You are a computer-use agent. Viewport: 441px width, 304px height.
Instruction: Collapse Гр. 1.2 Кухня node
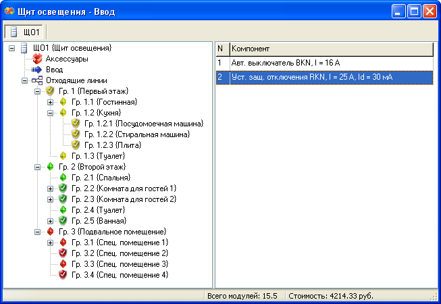coord(51,113)
